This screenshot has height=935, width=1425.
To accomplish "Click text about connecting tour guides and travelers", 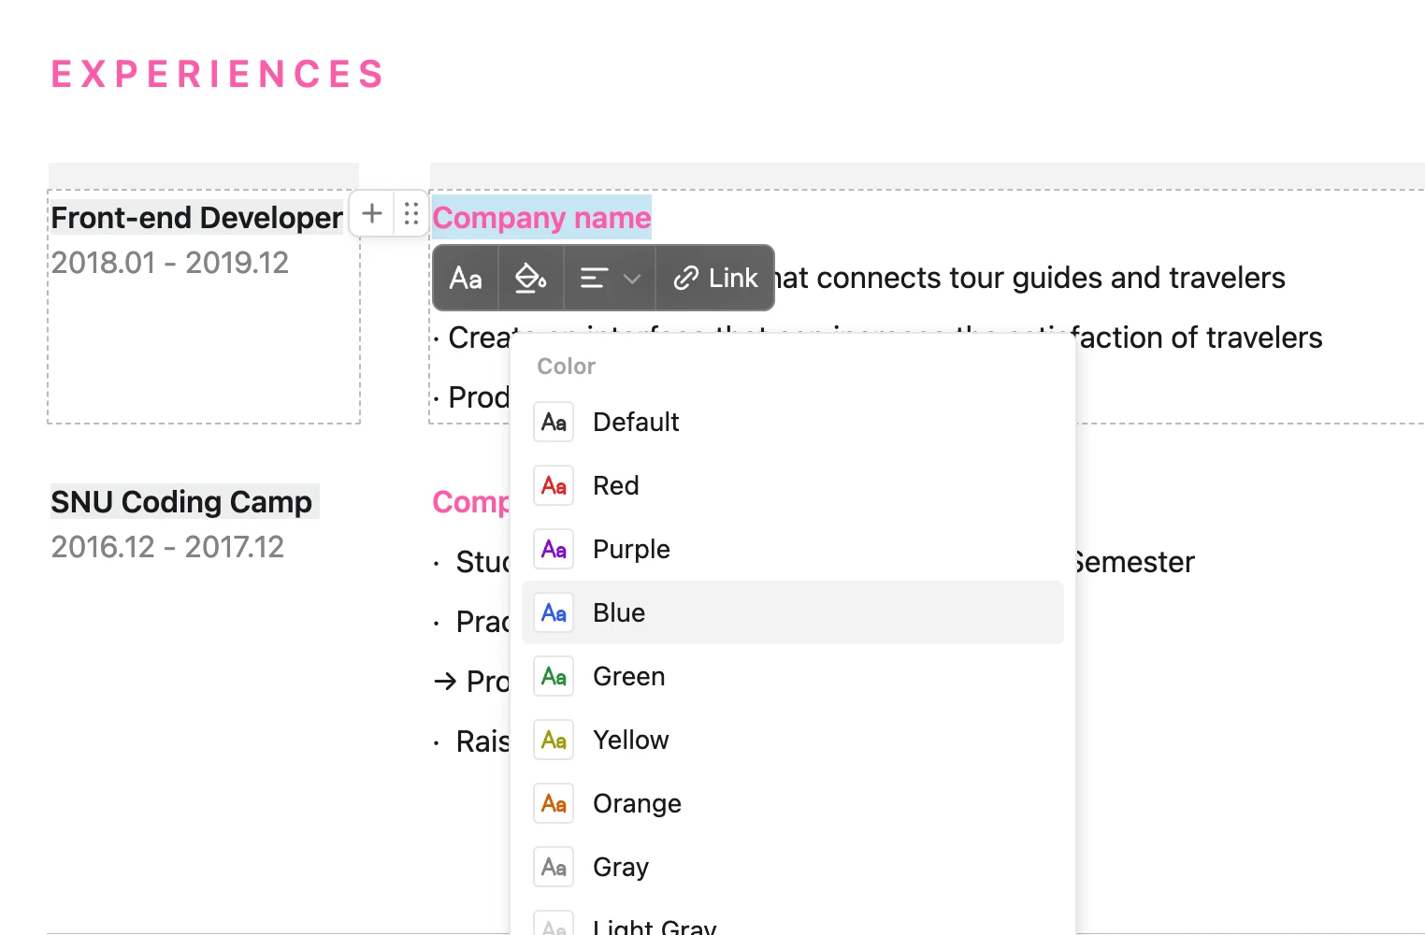I will click(1029, 278).
